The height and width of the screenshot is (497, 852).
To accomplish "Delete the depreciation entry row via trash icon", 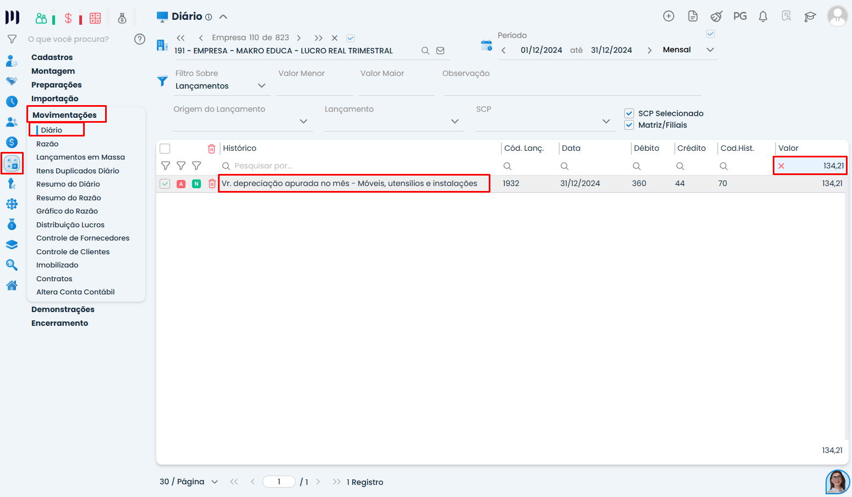I will point(212,184).
